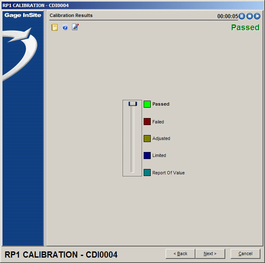Cancel the calibration wizard

[245, 253]
